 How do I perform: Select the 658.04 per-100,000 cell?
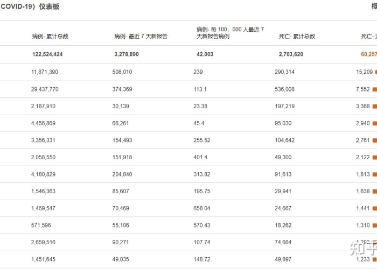202,208
